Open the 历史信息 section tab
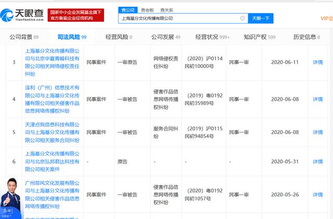333x219 pixels. pyautogui.click(x=306, y=37)
